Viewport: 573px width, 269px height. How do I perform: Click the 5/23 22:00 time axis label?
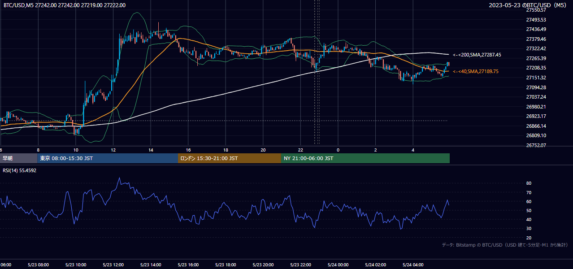(x=300, y=265)
